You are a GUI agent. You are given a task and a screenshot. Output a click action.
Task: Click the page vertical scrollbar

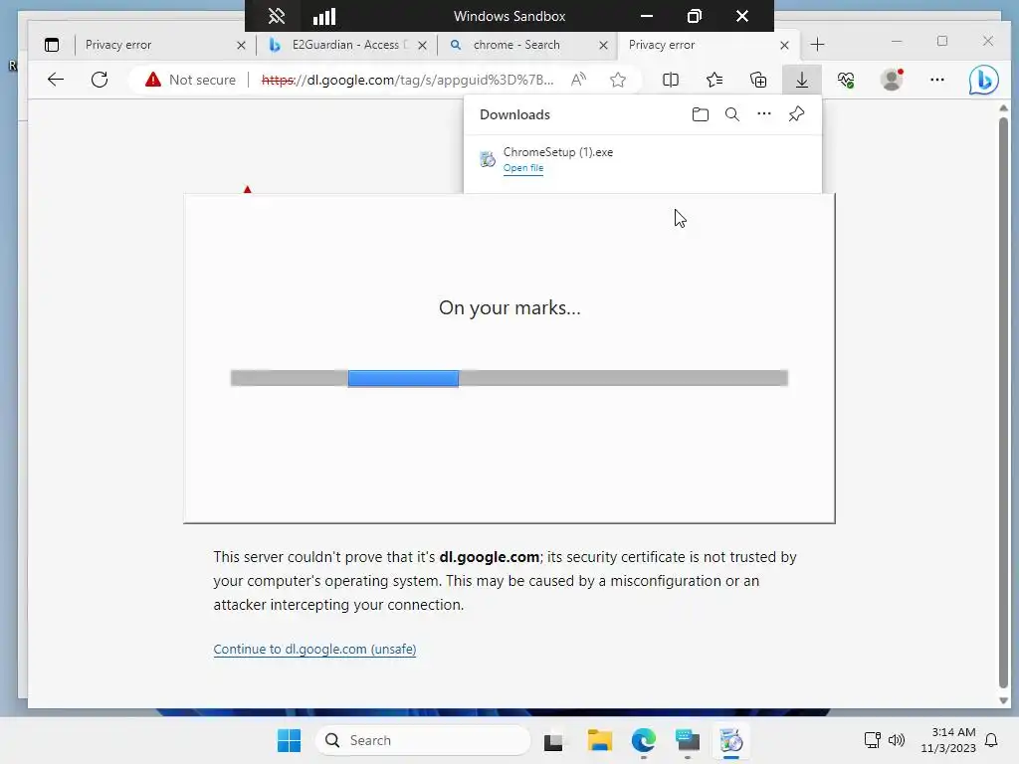tap(1003, 403)
